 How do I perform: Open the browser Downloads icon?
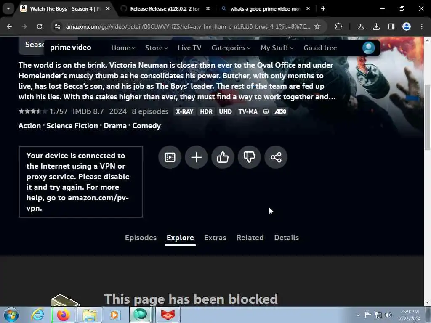376,26
